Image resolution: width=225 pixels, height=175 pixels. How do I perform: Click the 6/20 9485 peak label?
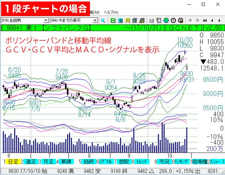pyautogui.click(x=15, y=73)
